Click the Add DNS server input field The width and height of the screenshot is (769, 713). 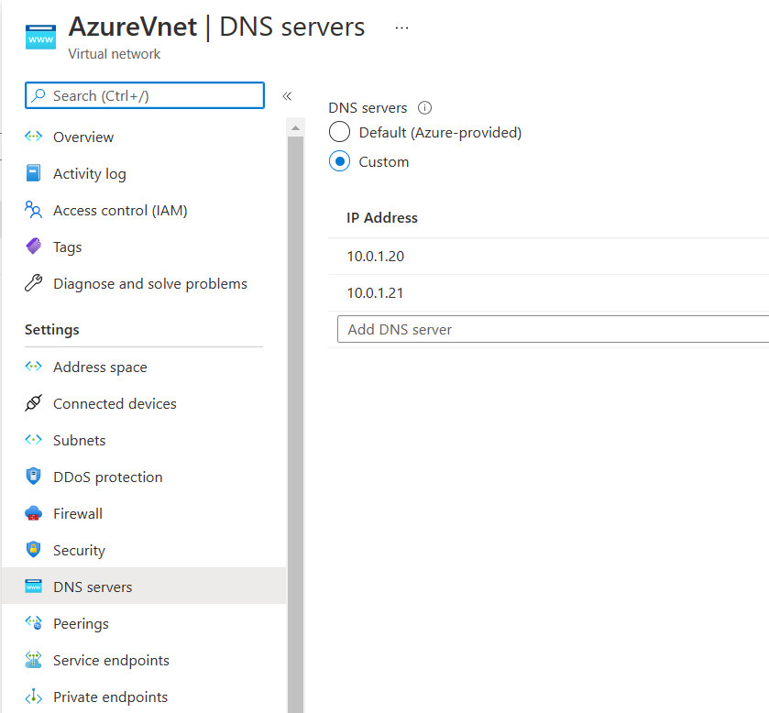click(554, 329)
